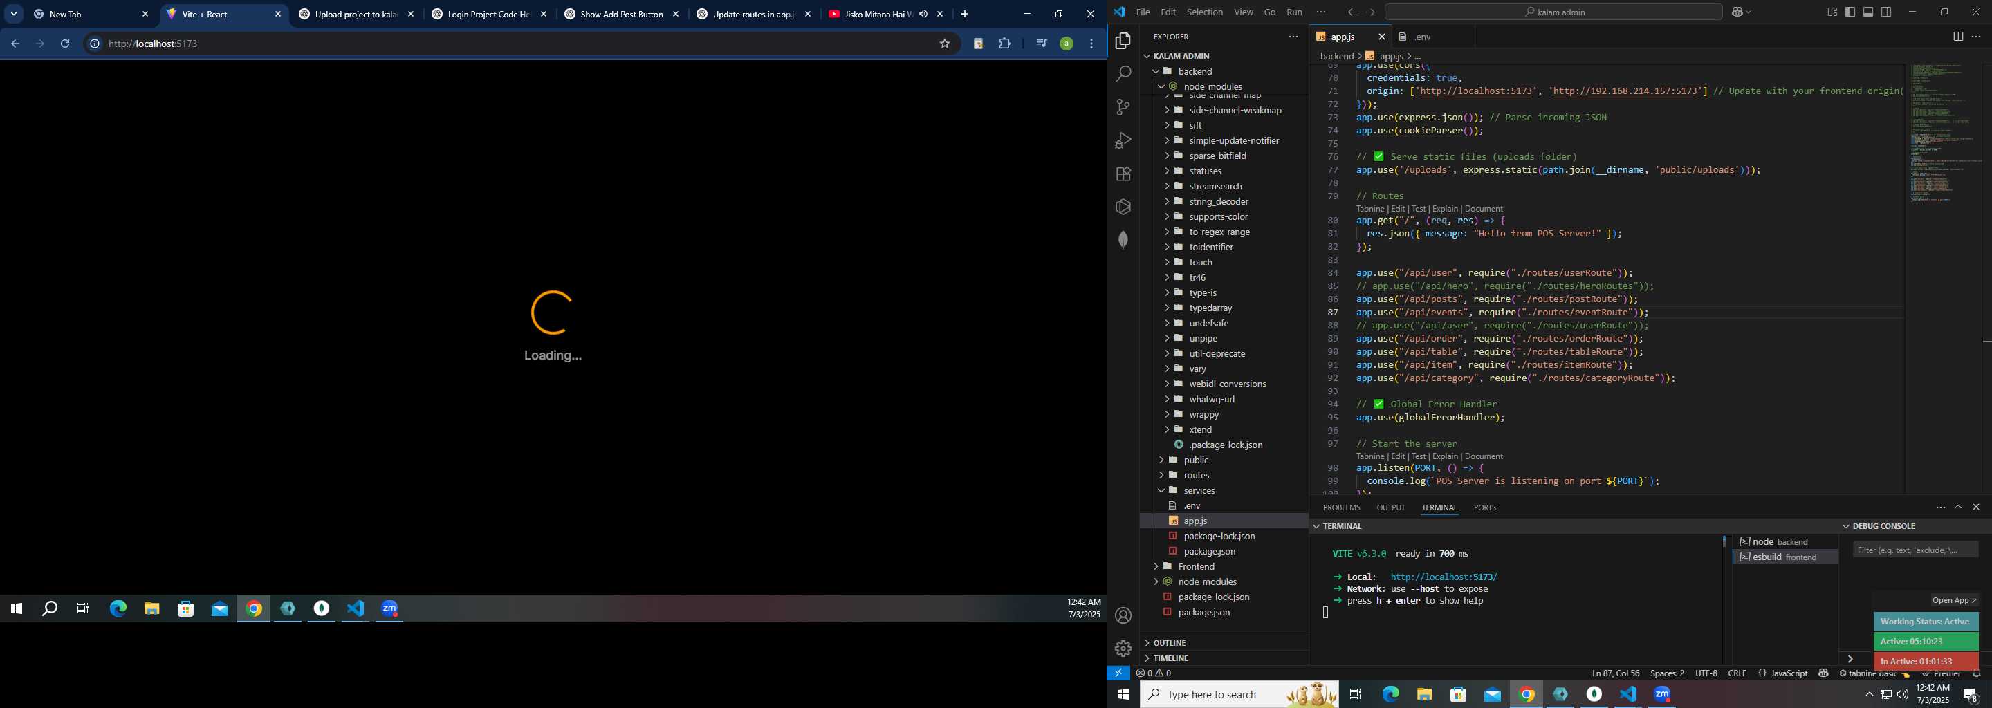Open the Run menu in VS Code
Image resolution: width=1992 pixels, height=708 pixels.
(1293, 12)
